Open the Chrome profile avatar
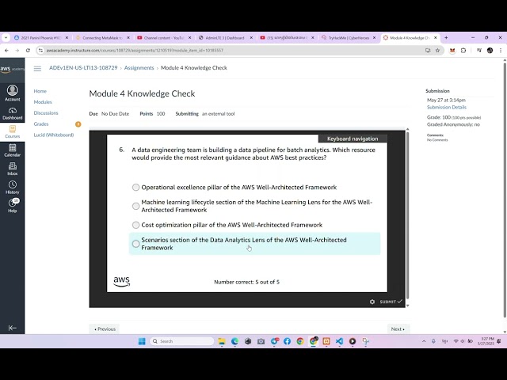This screenshot has height=380, width=507. (x=490, y=51)
